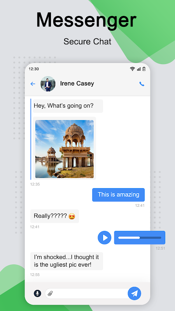Tap the 12:30 status bar clock
Screen dimensions: 175x311
point(34,69)
